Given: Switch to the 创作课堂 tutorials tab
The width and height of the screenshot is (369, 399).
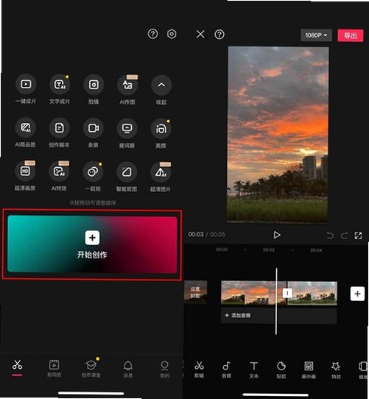Looking at the screenshot, I should click(91, 369).
